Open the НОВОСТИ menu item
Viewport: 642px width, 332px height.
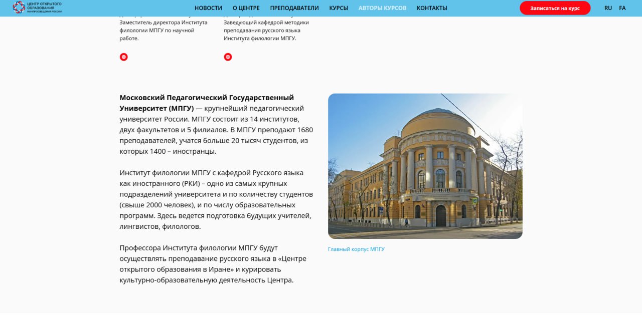coord(208,8)
